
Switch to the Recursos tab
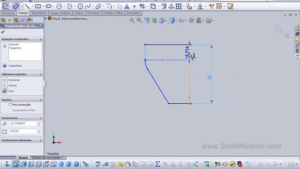coord(8,13)
